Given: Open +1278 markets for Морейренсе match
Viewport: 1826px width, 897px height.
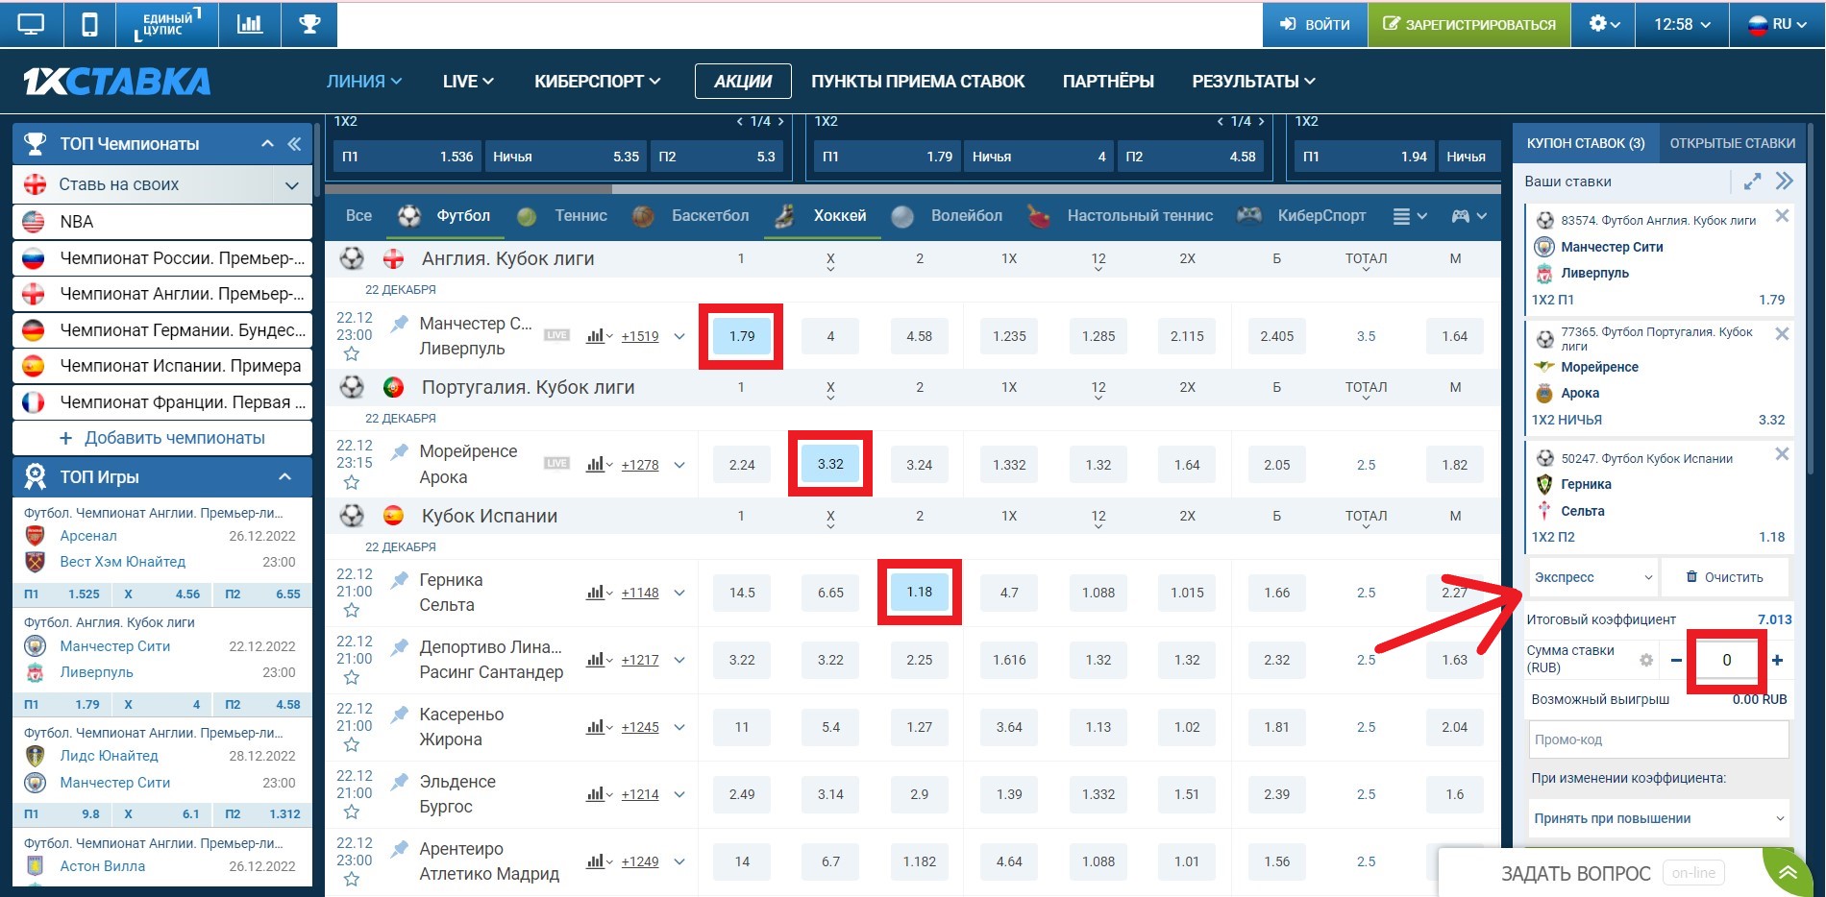Looking at the screenshot, I should (640, 465).
